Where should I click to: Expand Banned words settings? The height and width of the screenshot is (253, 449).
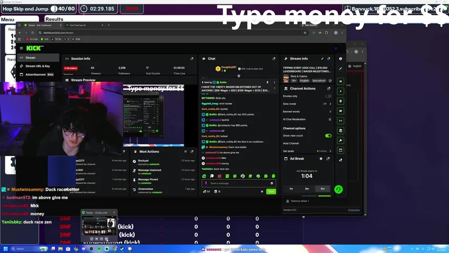[x=330, y=112]
